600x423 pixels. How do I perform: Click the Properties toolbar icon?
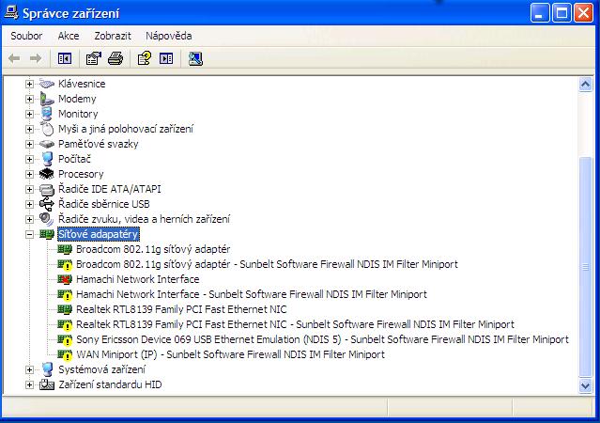[x=93, y=58]
